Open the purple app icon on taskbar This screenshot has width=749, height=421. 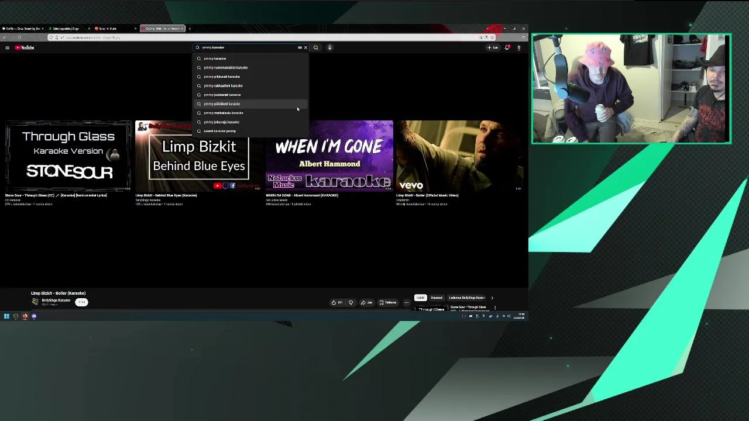(34, 316)
